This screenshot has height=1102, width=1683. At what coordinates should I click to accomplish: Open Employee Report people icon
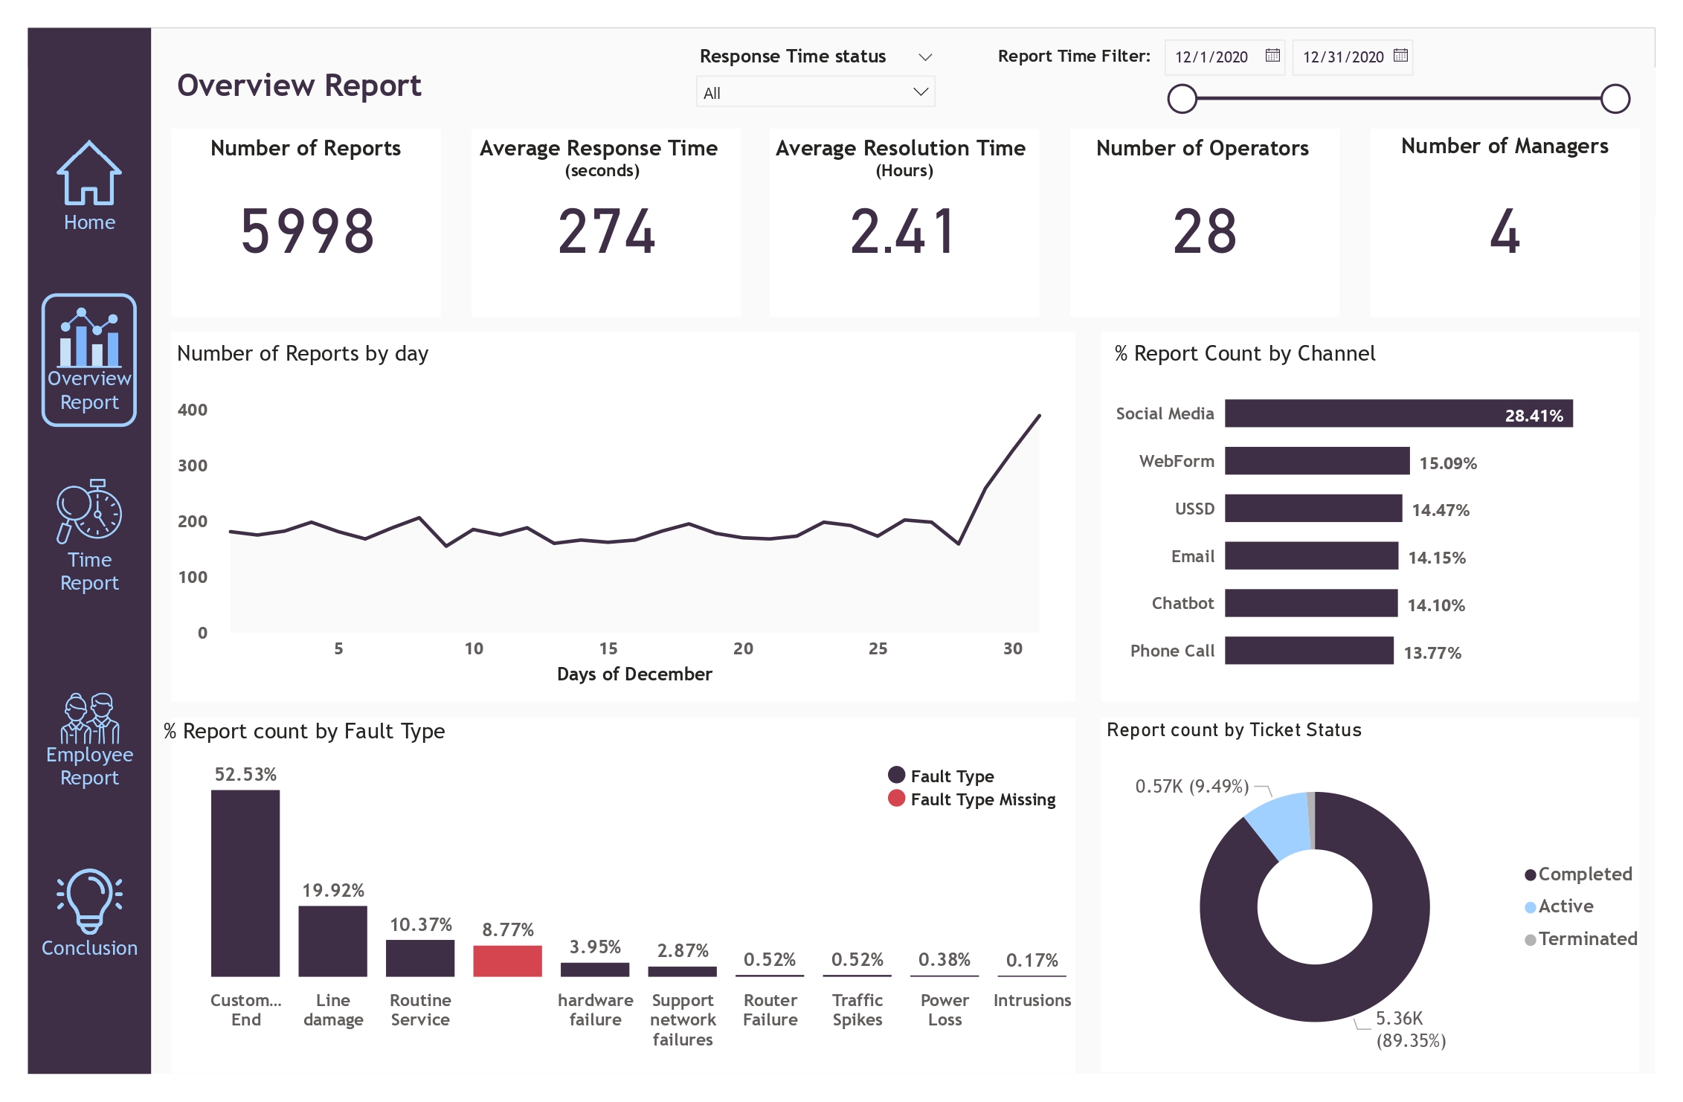tap(89, 718)
